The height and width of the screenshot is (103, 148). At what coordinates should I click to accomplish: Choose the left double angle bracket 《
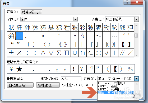(x=59, y=44)
